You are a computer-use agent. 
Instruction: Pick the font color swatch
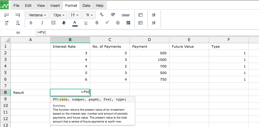(x=75, y=23)
